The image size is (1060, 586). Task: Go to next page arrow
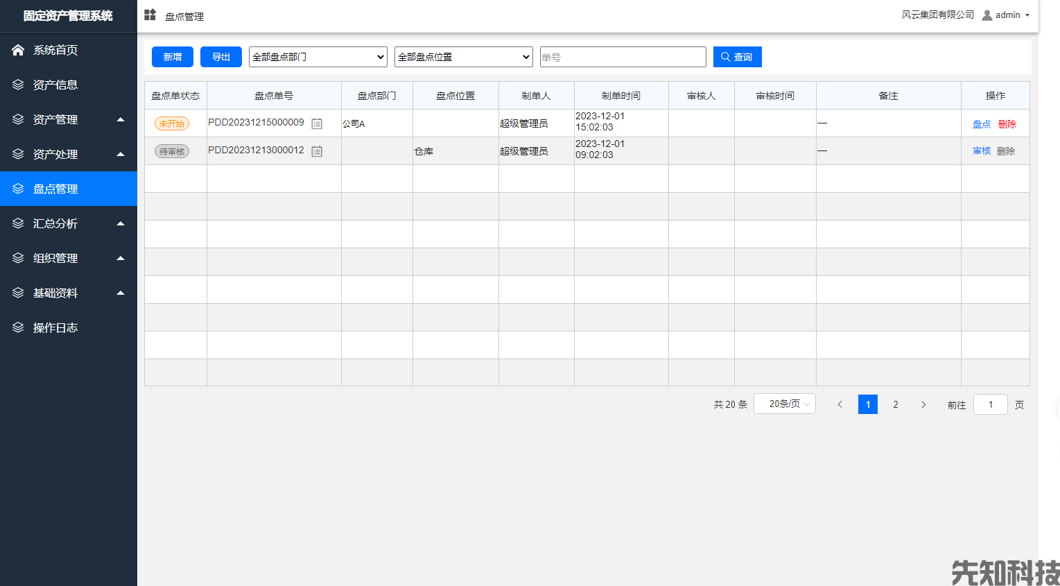coord(923,404)
